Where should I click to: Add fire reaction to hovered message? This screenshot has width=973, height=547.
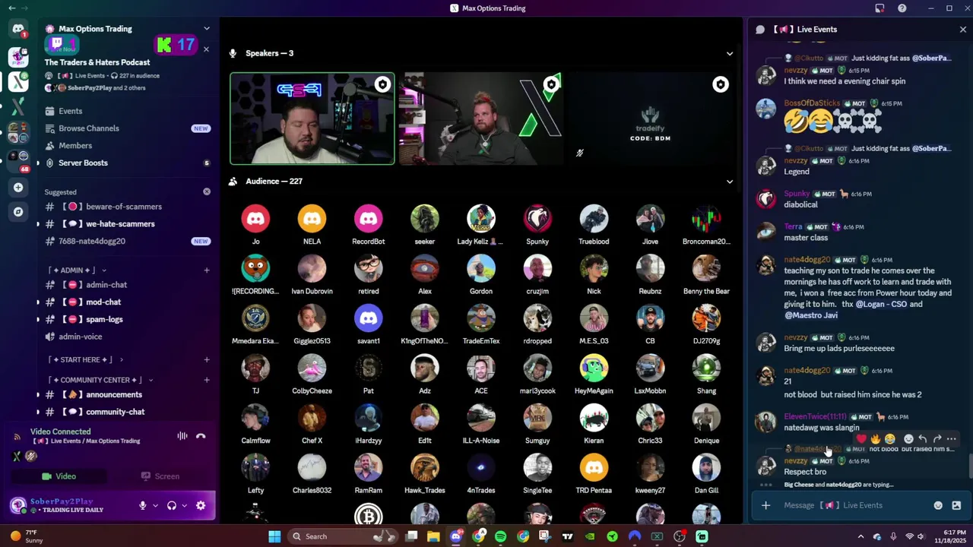click(x=876, y=439)
